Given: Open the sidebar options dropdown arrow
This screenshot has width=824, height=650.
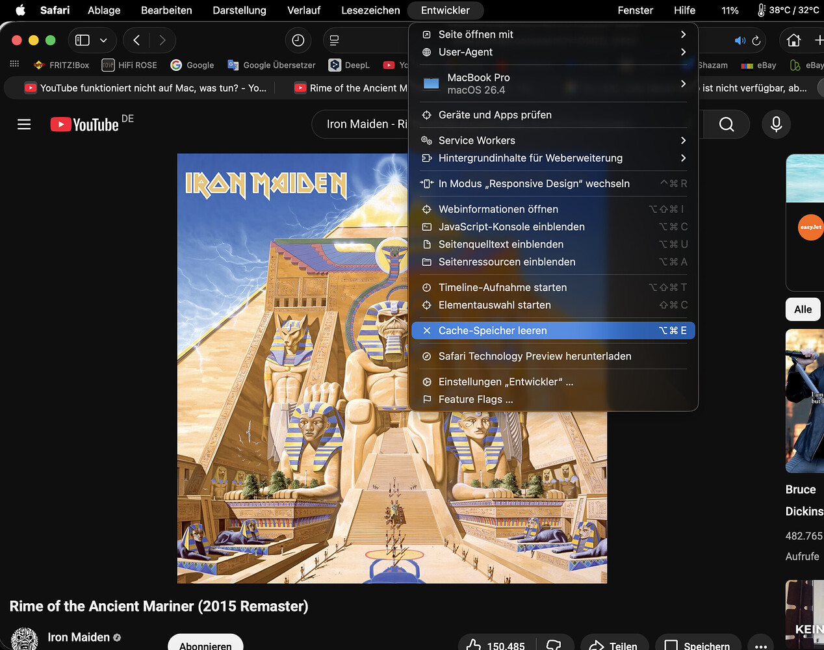Looking at the screenshot, I should pyautogui.click(x=103, y=40).
